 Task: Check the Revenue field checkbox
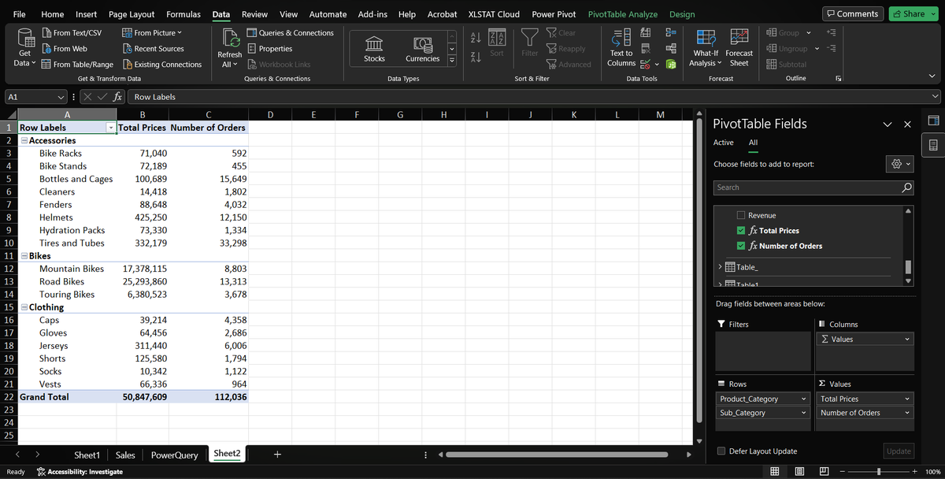pos(740,215)
